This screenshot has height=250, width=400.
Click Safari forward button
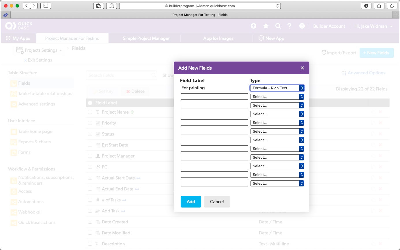[x=34, y=5]
